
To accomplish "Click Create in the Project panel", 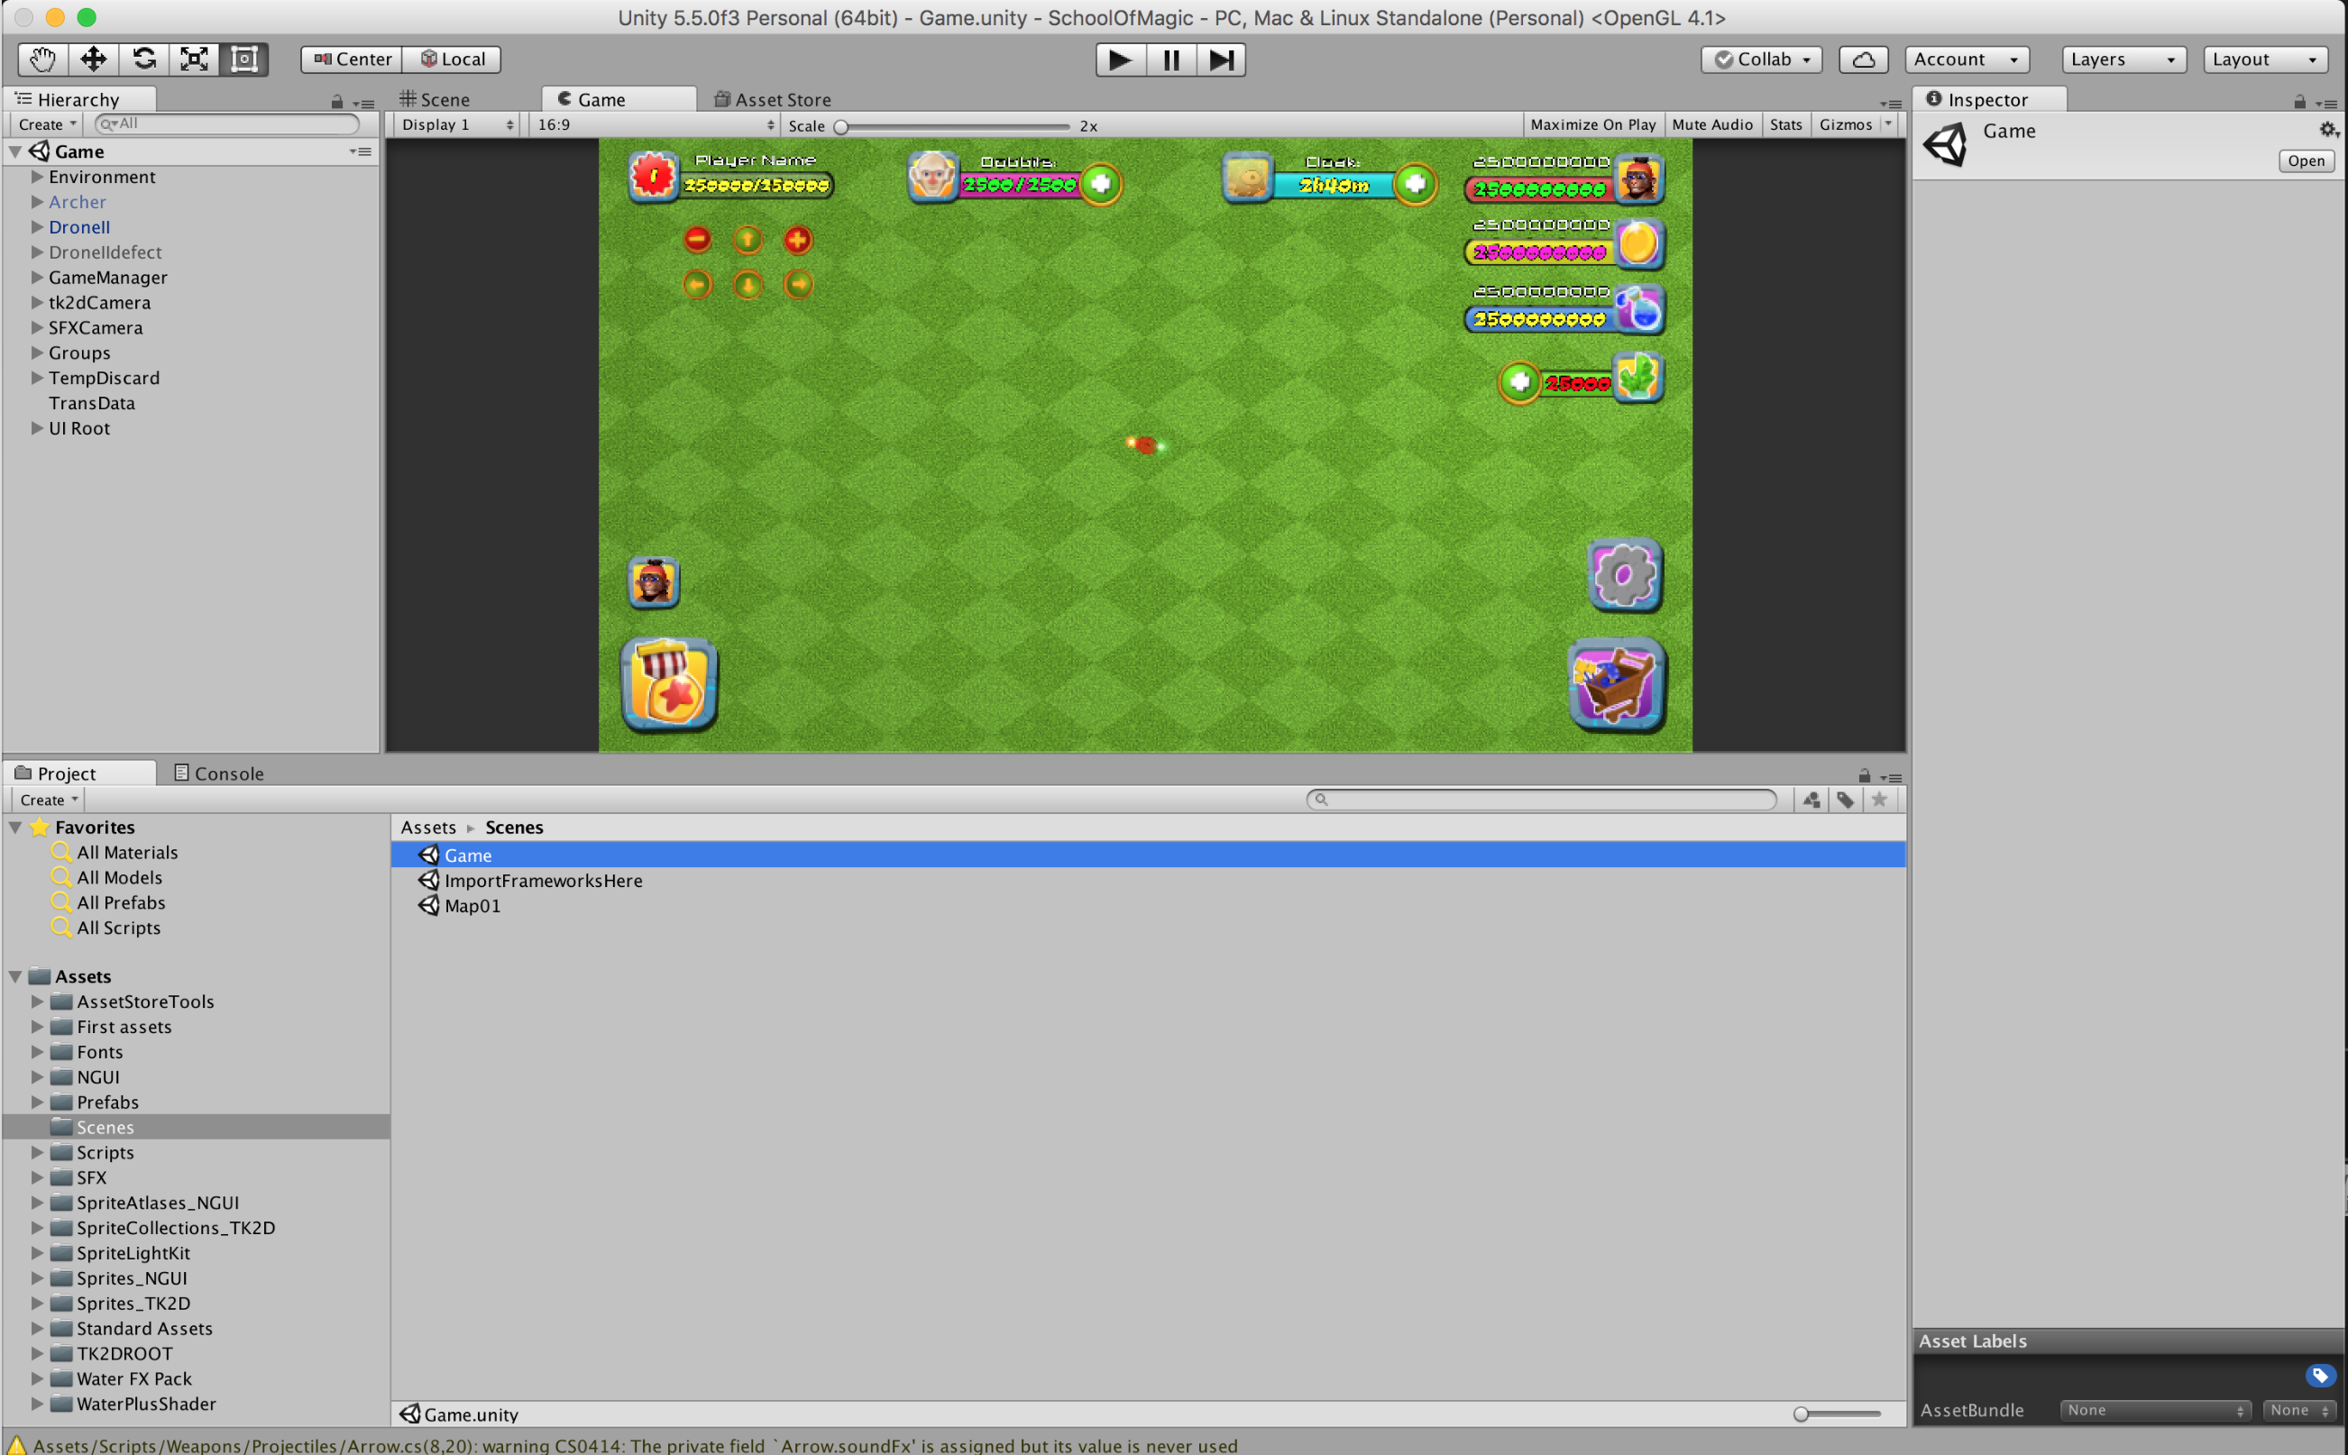I will pos(48,800).
